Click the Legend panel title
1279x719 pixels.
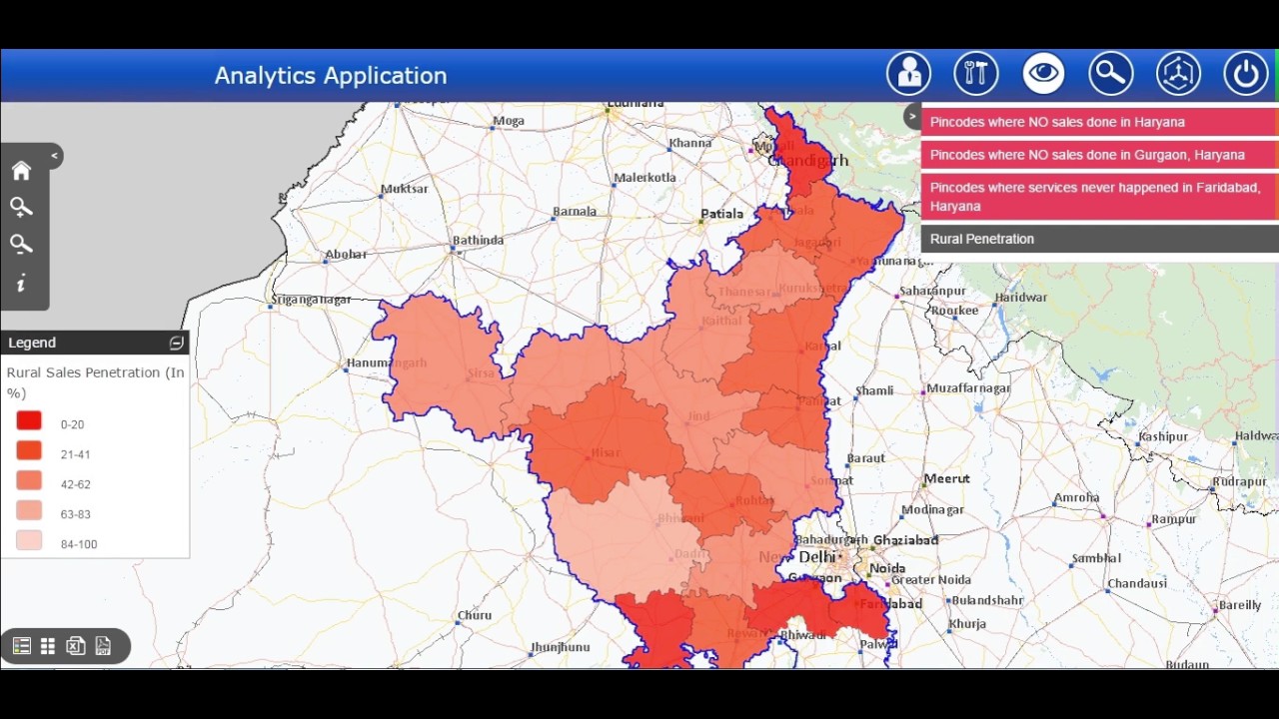tap(32, 343)
